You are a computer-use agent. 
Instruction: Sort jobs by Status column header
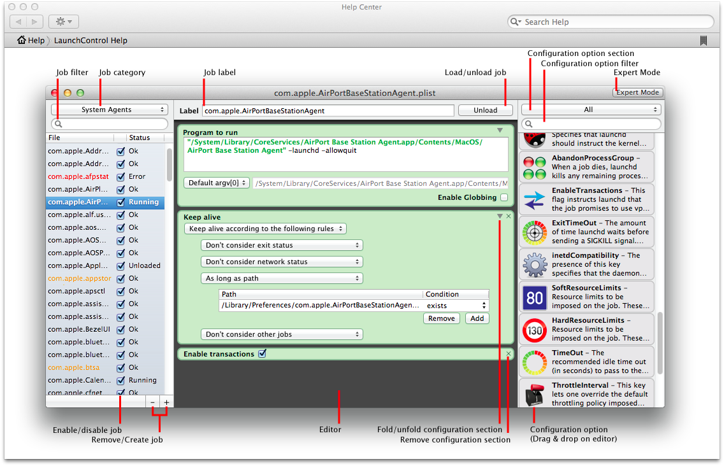145,138
